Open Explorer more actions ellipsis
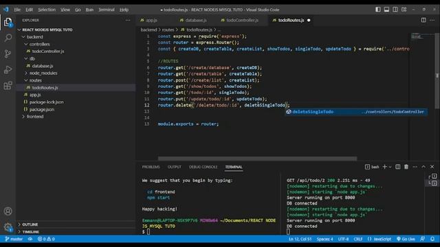 click(128, 20)
